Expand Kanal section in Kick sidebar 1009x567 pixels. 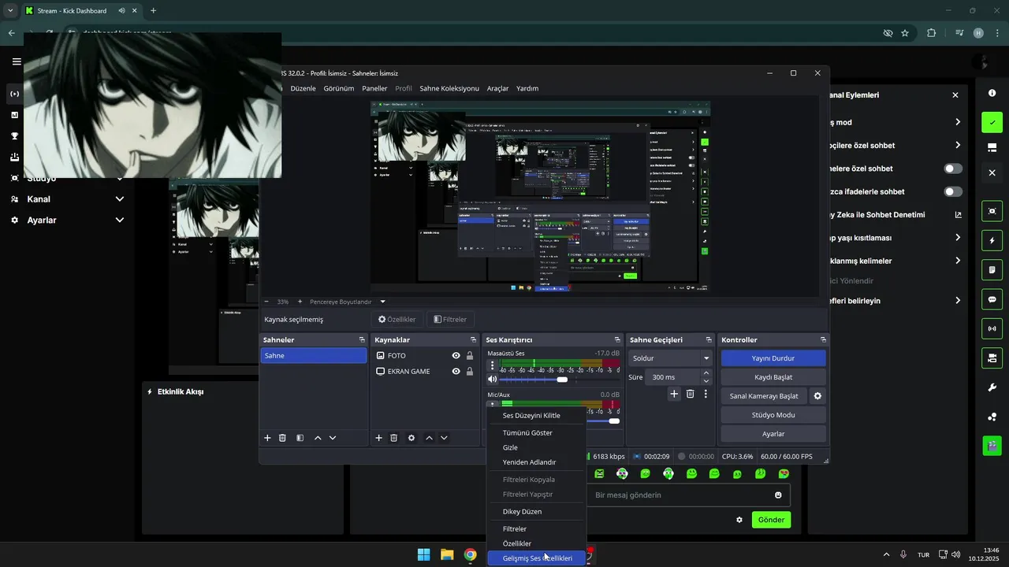point(119,199)
